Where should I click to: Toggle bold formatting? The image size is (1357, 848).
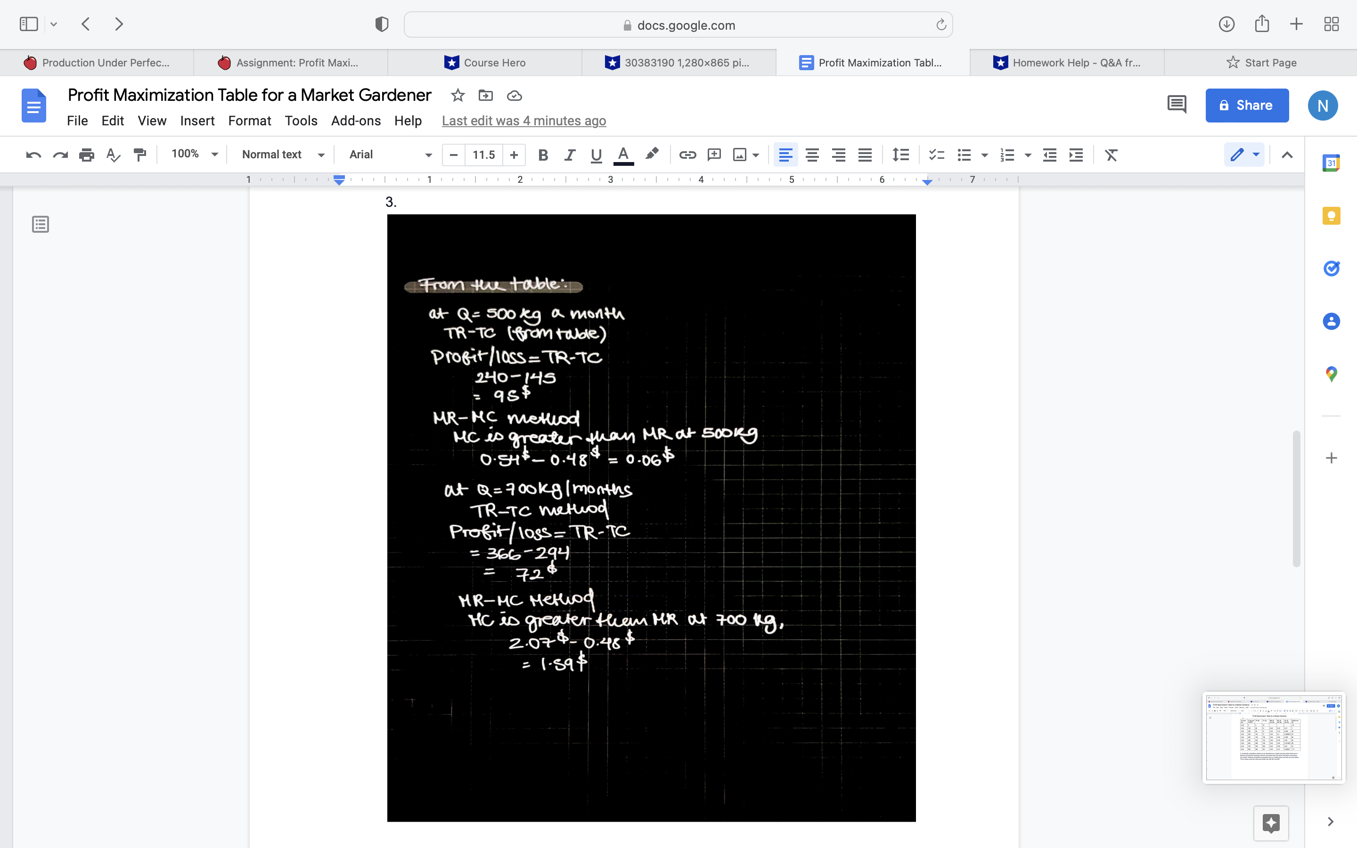(x=542, y=155)
